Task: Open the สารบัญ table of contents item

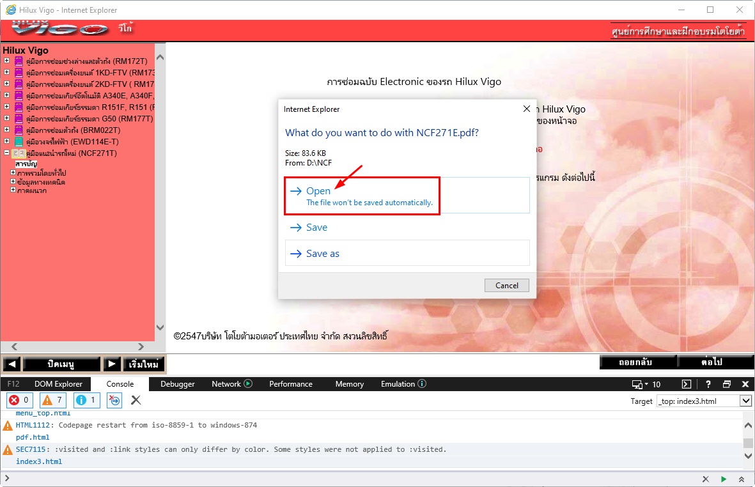Action: [x=26, y=164]
